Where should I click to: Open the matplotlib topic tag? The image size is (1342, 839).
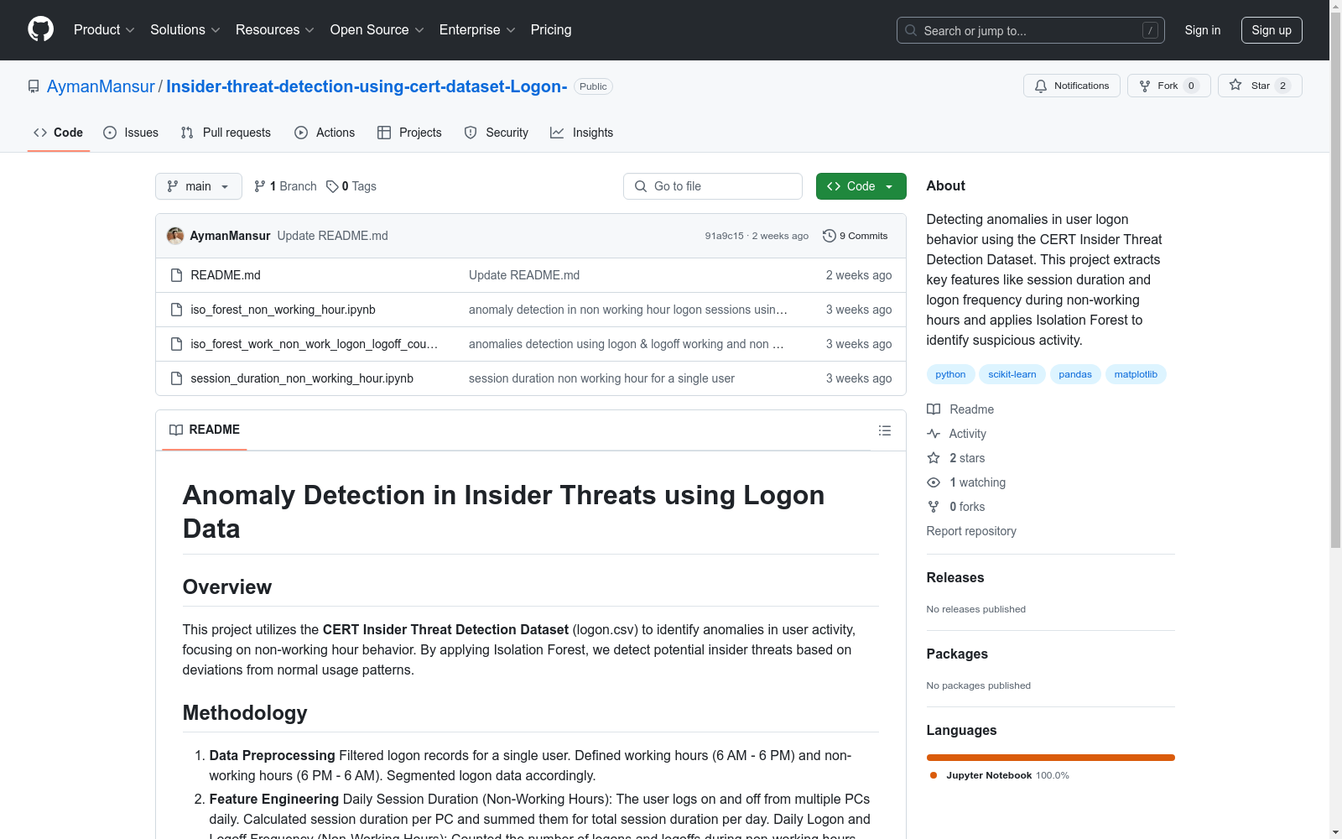click(x=1136, y=374)
